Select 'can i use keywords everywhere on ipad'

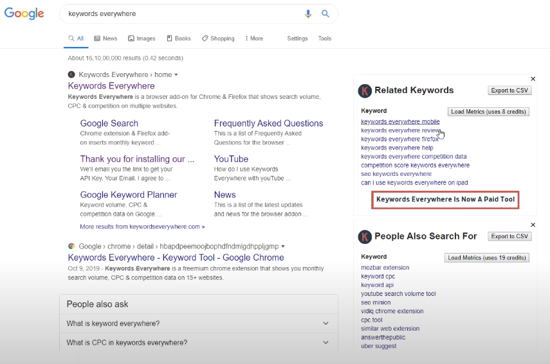415,183
